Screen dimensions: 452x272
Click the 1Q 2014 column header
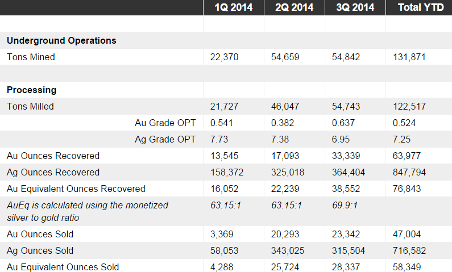click(x=234, y=7)
